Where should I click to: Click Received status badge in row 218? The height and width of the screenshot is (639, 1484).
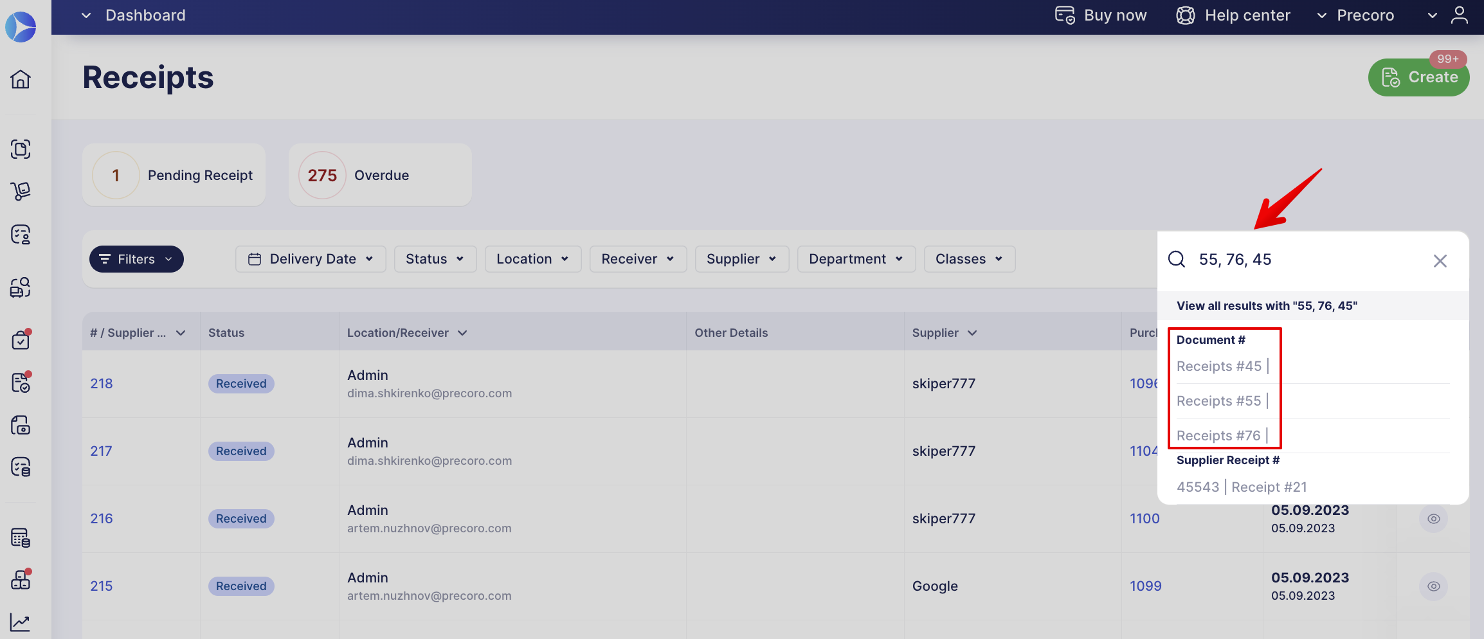(241, 384)
